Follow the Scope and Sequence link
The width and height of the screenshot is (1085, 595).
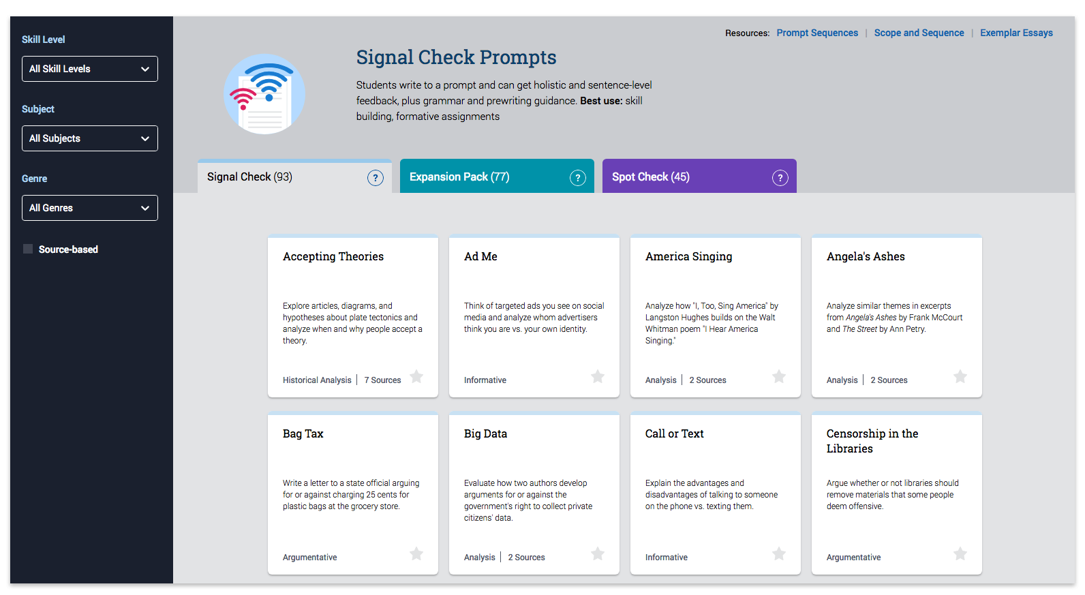[x=919, y=33]
